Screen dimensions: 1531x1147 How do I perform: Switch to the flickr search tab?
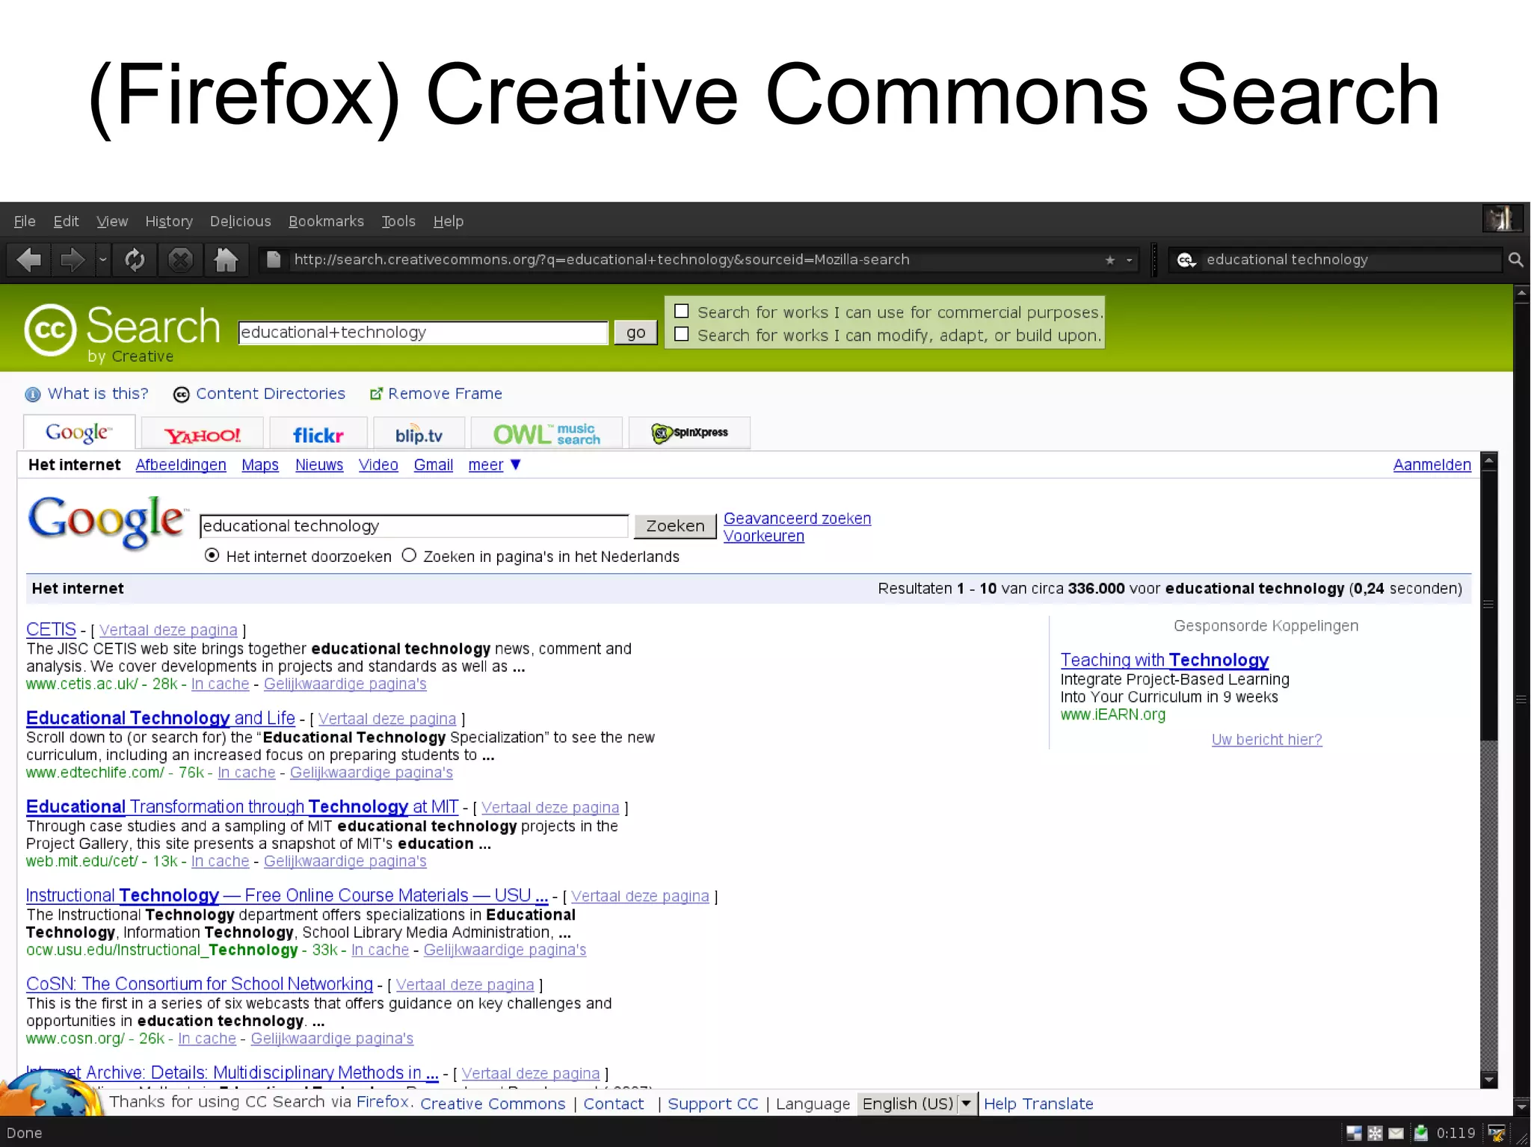click(x=318, y=433)
